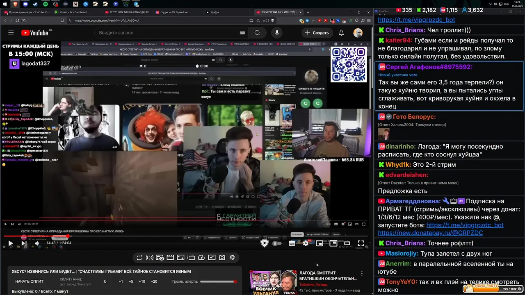Go to YouTube home via logo

(x=34, y=33)
